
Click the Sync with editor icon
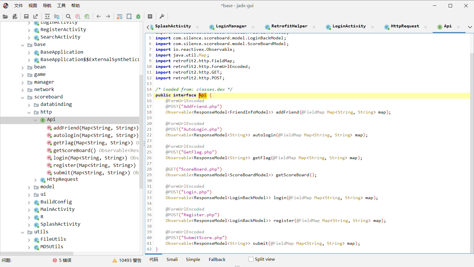coord(47,17)
